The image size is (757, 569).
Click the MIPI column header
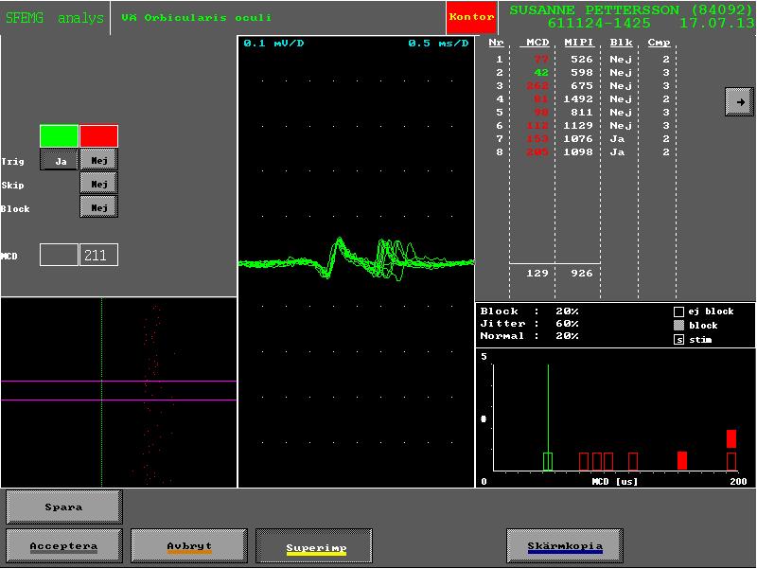click(x=578, y=43)
